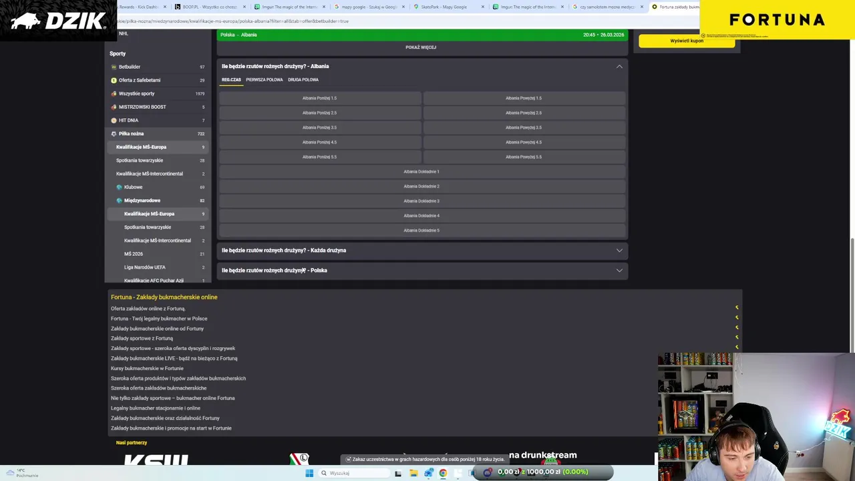Select the Albania Poniżej 1.5 bet
Screen dimensions: 855x481
[x=320, y=98]
